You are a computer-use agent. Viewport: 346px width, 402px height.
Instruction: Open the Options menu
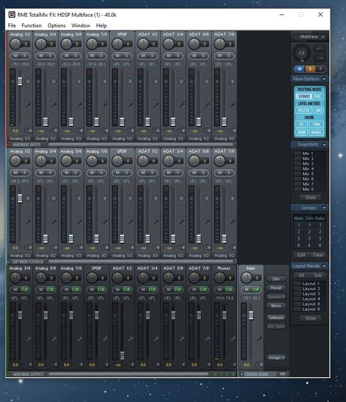[x=56, y=26]
